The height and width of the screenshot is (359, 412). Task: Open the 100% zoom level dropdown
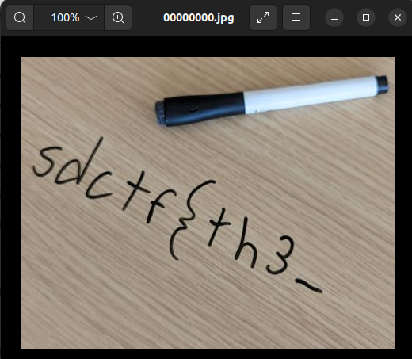69,17
